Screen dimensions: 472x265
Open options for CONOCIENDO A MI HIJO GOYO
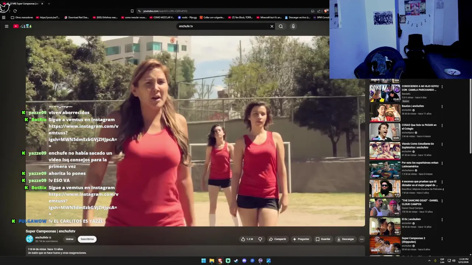tap(442, 87)
